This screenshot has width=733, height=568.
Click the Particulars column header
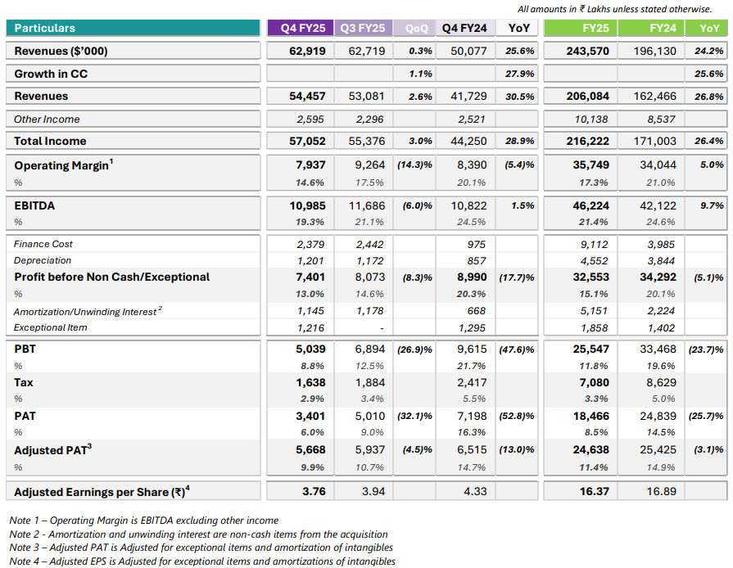133,28
